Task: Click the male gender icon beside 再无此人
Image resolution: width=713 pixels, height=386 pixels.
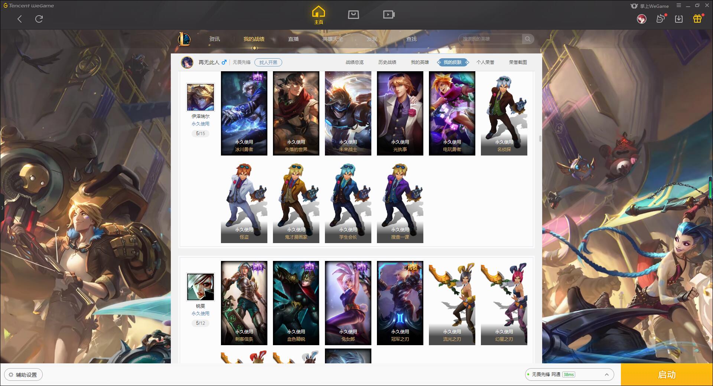Action: (224, 62)
